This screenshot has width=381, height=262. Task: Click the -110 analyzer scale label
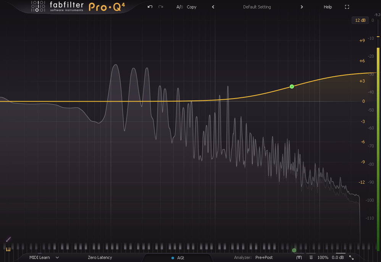tap(370, 218)
